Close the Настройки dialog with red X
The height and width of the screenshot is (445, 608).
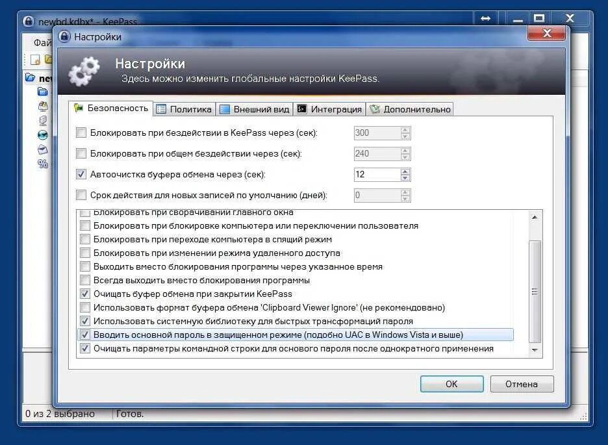pos(547,33)
